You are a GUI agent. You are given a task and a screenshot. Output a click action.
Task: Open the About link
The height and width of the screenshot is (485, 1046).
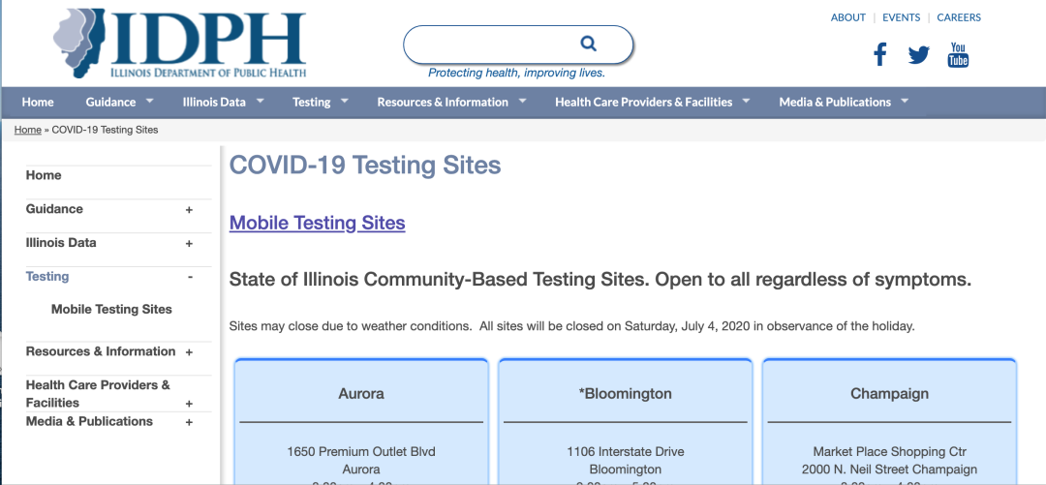[x=847, y=18]
